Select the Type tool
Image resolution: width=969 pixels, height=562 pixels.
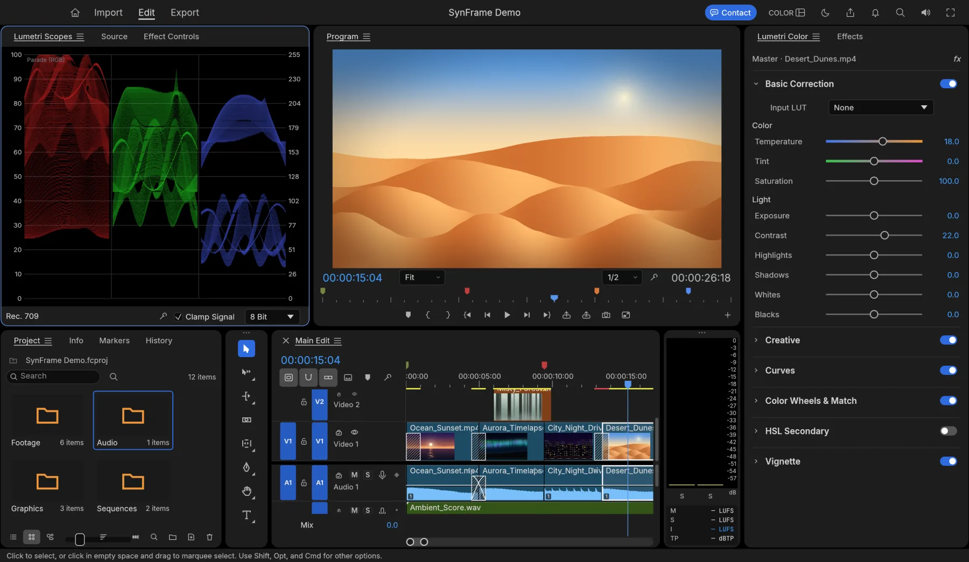tap(247, 515)
